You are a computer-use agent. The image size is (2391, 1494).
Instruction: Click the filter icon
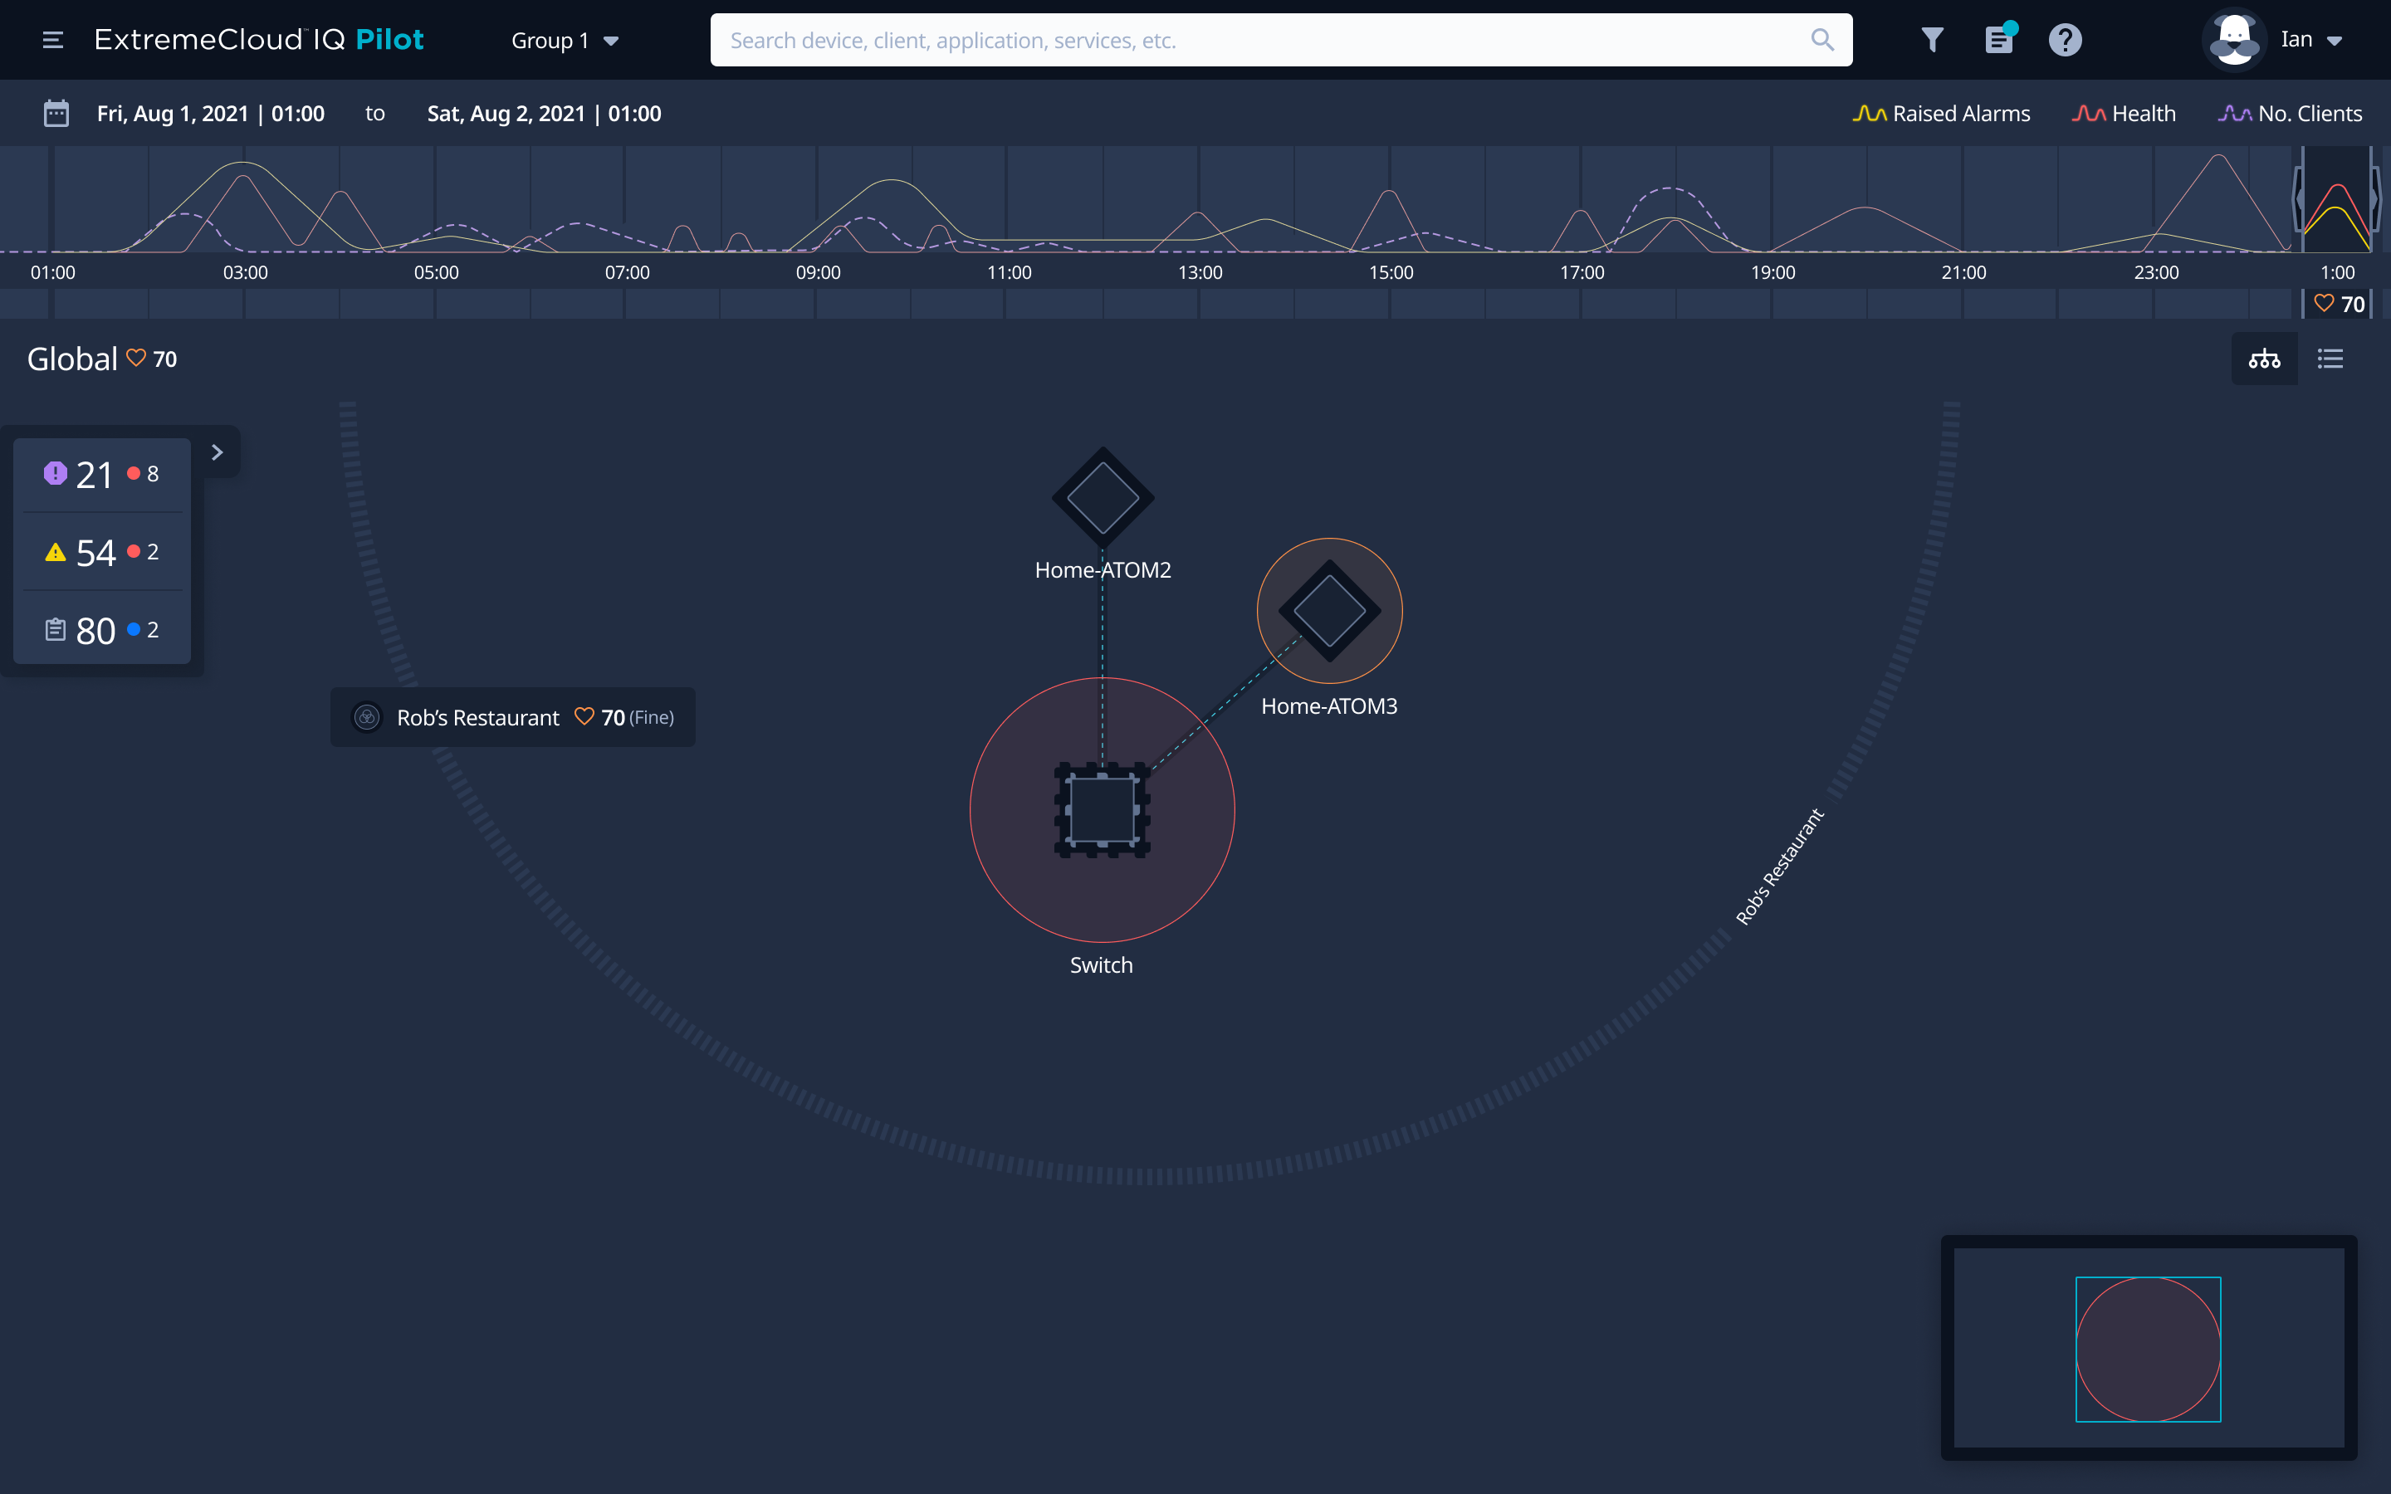1933,40
